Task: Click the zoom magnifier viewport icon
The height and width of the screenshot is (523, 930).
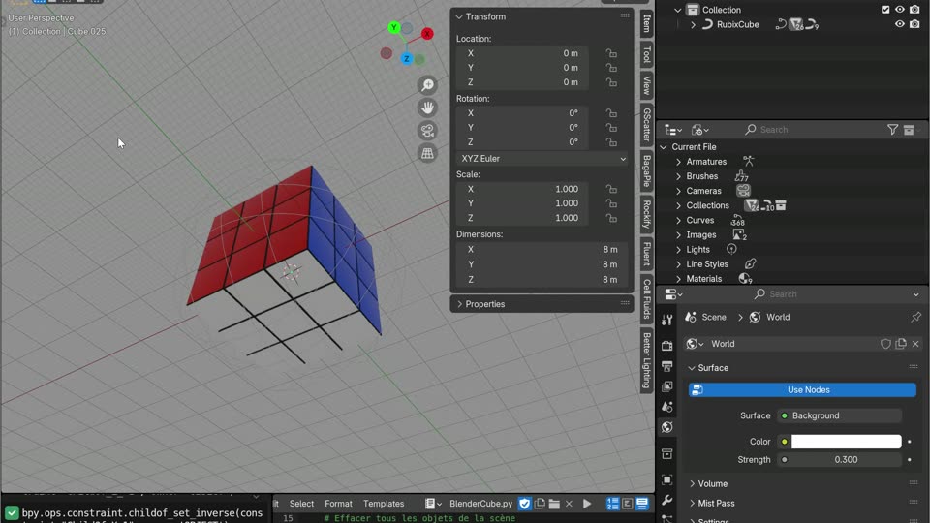Action: pos(427,85)
